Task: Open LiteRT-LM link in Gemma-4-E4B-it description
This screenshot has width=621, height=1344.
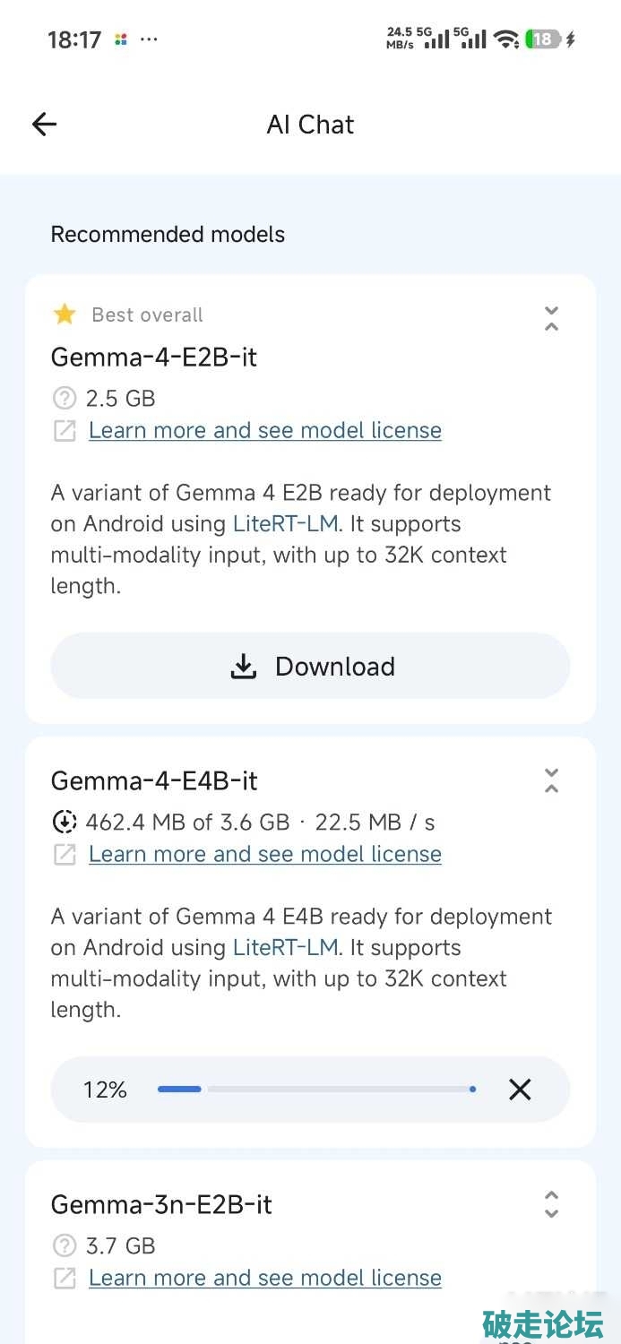Action: pyautogui.click(x=285, y=948)
